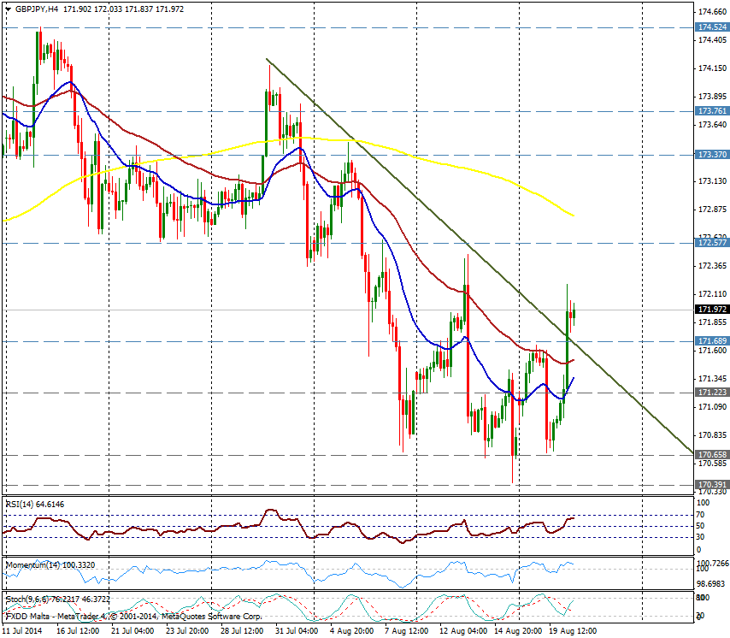Click the 170.658 price level tag
Screen dimensions: 730x638
click(712, 455)
